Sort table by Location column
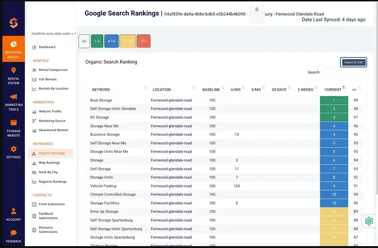The image size is (378, 248). point(194,88)
